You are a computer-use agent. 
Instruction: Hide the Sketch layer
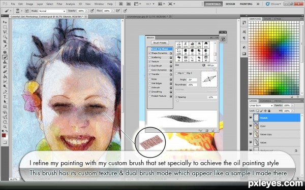click(x=251, y=118)
